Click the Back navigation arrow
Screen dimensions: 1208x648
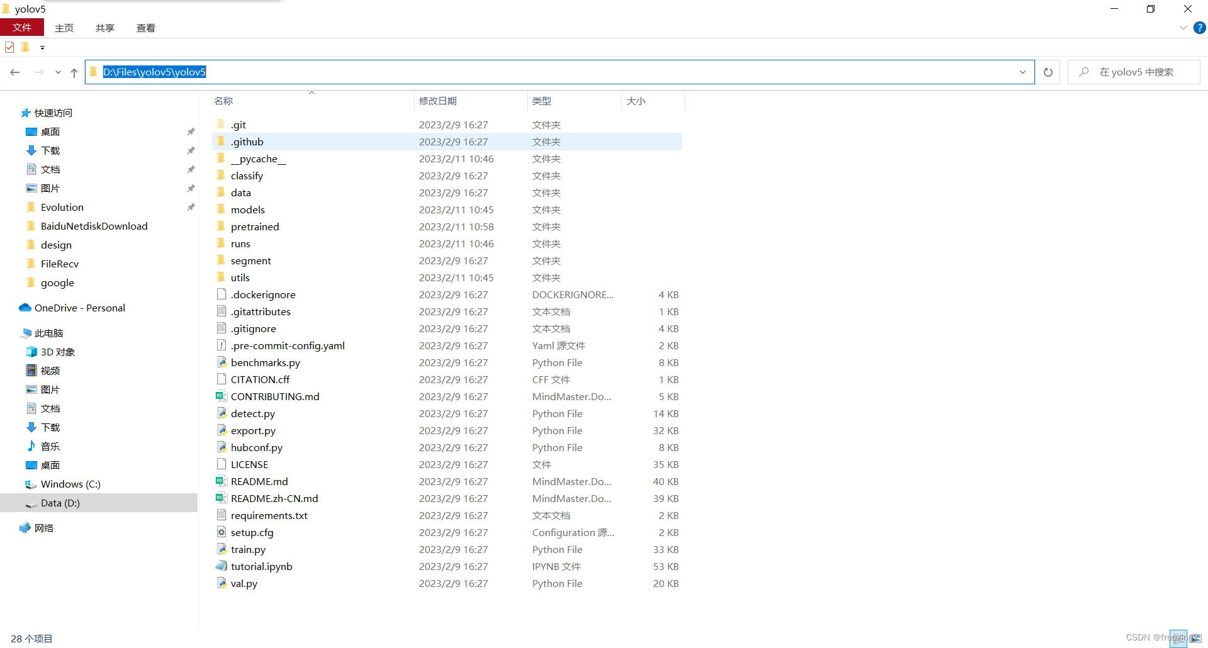pos(15,72)
